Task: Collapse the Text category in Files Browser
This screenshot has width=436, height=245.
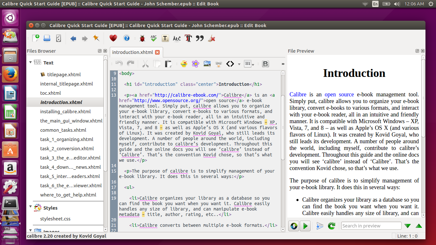Action: (31, 63)
